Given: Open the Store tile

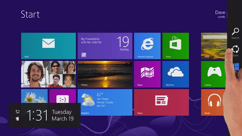Looking at the screenshot, I should (x=176, y=46).
